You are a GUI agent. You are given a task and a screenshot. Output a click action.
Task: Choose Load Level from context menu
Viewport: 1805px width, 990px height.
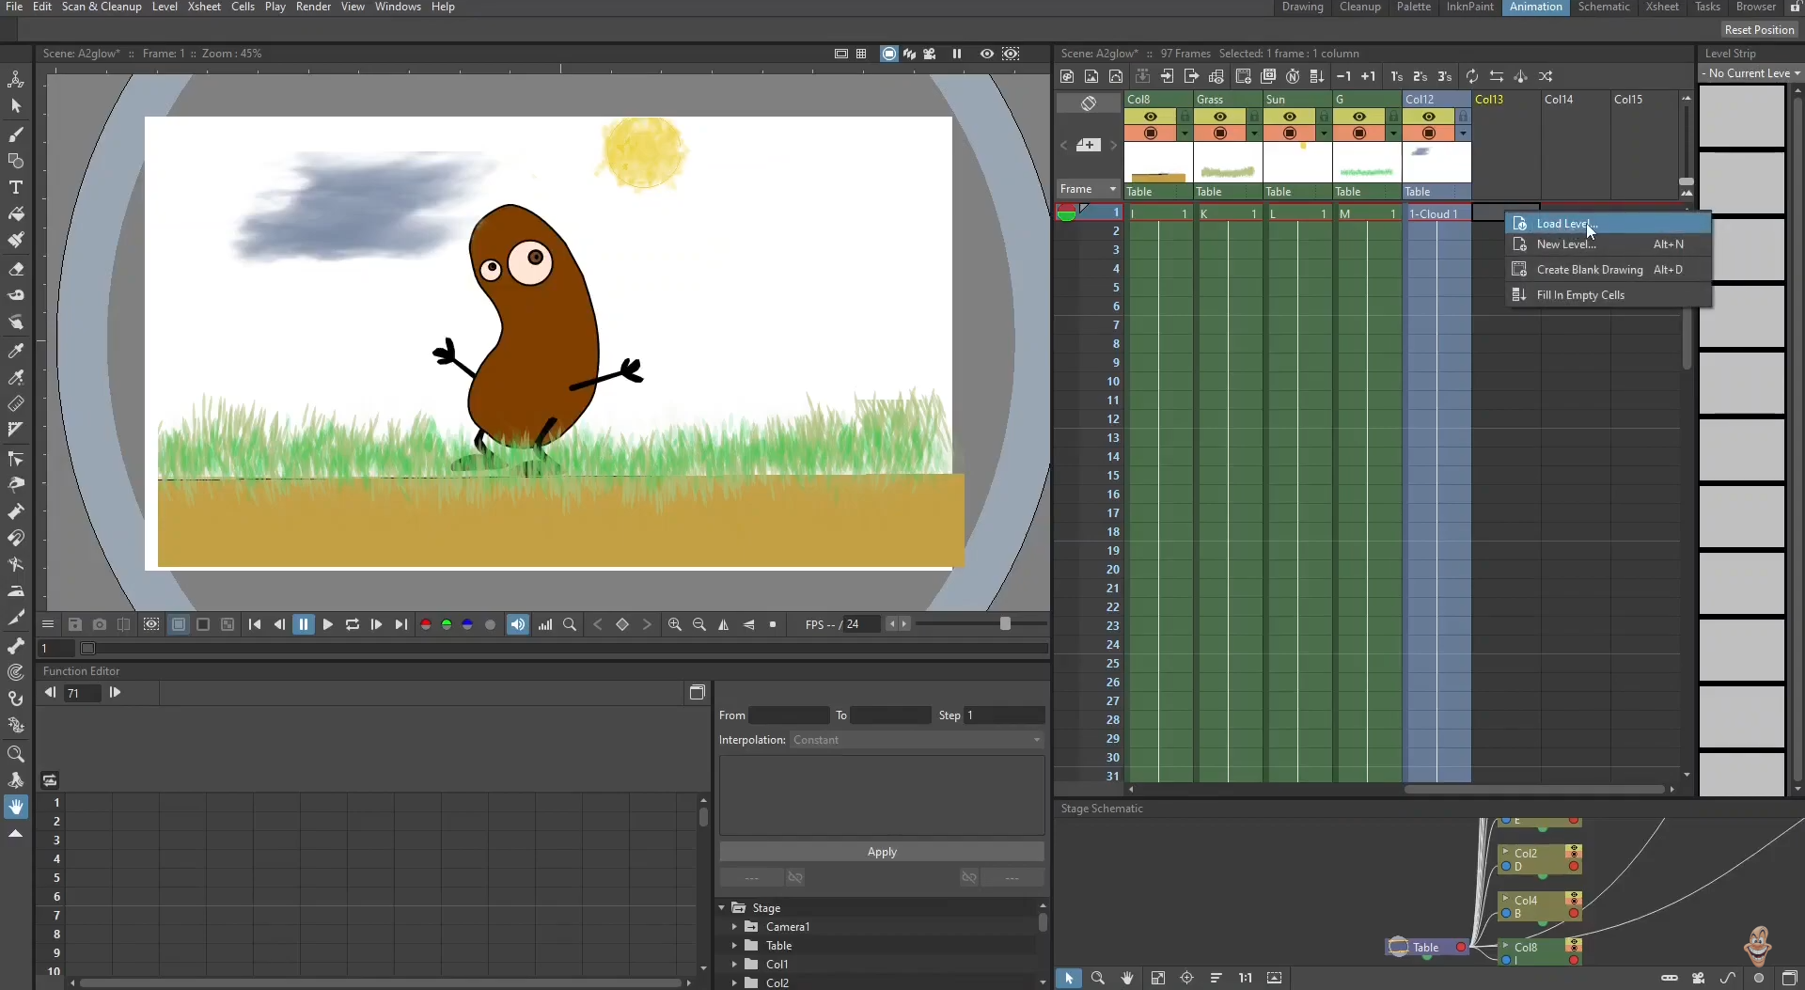coord(1566,224)
